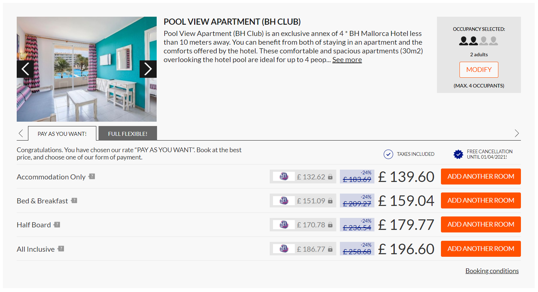The width and height of the screenshot is (538, 292).
Task: Open info tag beside Bed & Breakfast
Action: pyautogui.click(x=74, y=200)
